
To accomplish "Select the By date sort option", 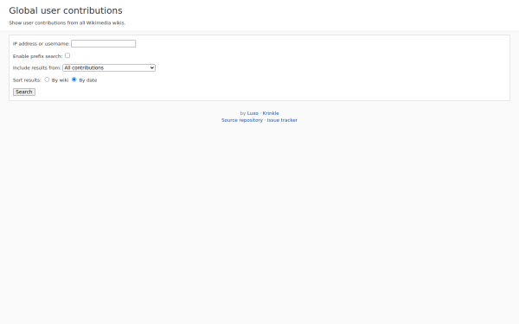I will [x=74, y=79].
